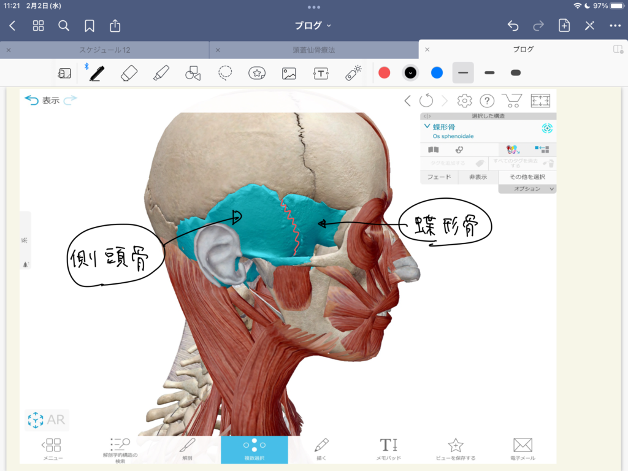Viewport: 628px width, 471px height.
Task: Open the ブログ title dropdown
Action: tap(313, 26)
